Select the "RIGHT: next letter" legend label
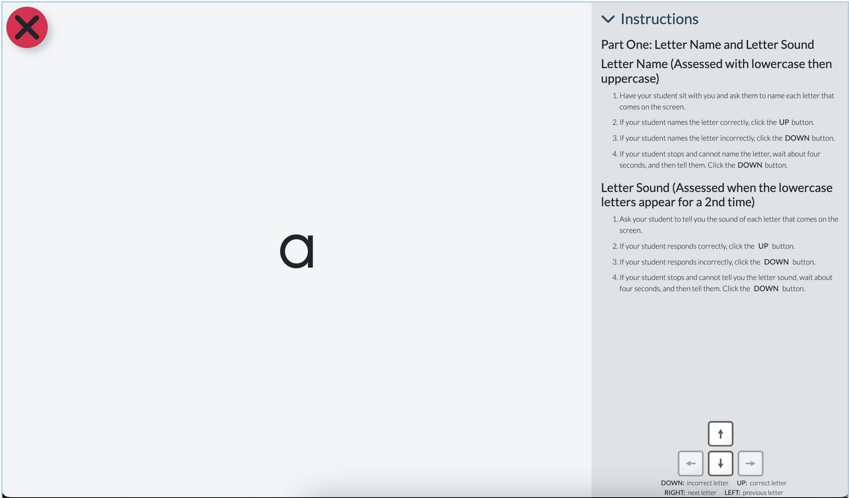 coord(690,492)
